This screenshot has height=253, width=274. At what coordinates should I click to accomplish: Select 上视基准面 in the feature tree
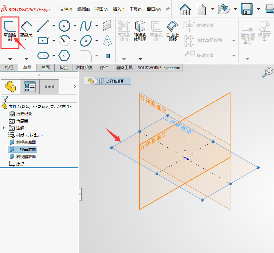22,149
